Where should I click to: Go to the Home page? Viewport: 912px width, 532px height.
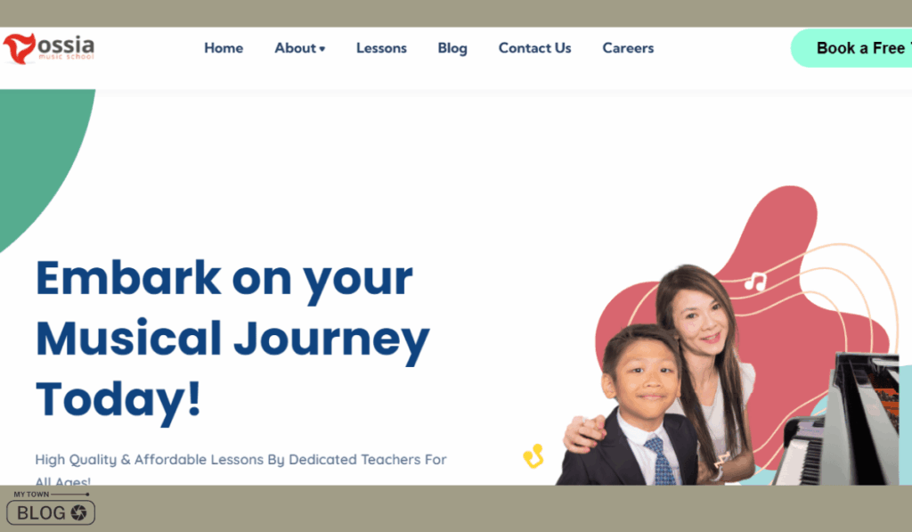[224, 48]
